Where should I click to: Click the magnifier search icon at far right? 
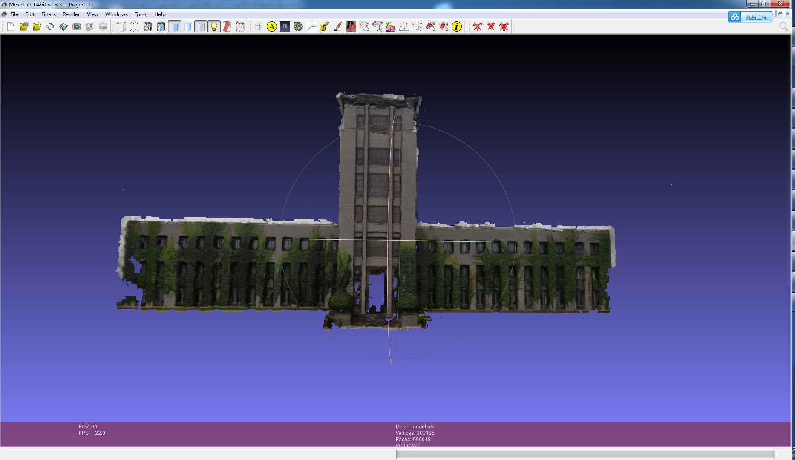(783, 26)
